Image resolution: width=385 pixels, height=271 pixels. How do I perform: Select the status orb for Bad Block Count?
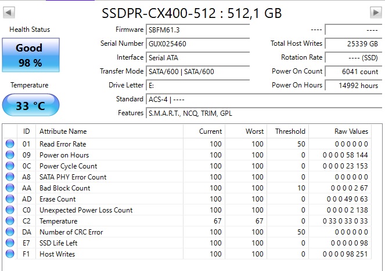(x=10, y=188)
